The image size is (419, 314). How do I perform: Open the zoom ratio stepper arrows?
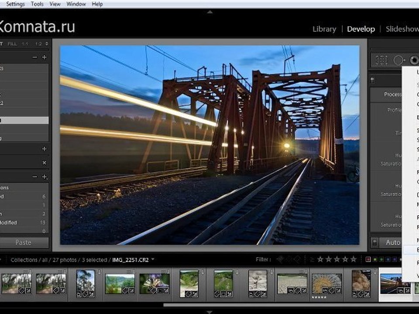tap(47, 44)
